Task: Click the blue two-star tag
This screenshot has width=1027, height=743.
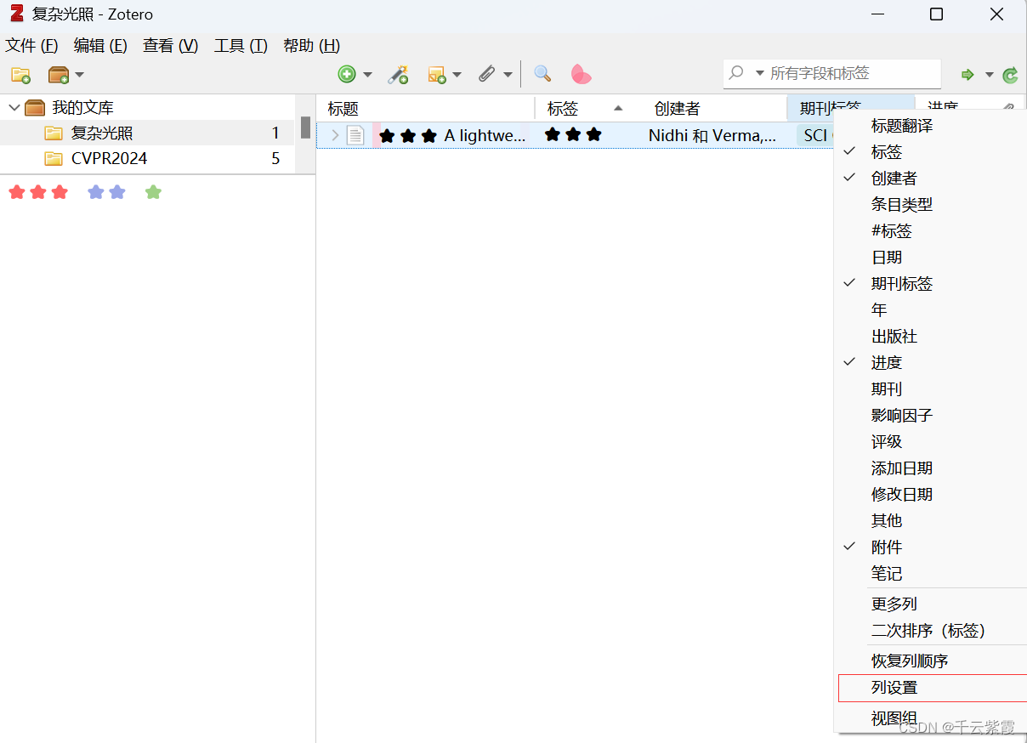Action: click(106, 192)
